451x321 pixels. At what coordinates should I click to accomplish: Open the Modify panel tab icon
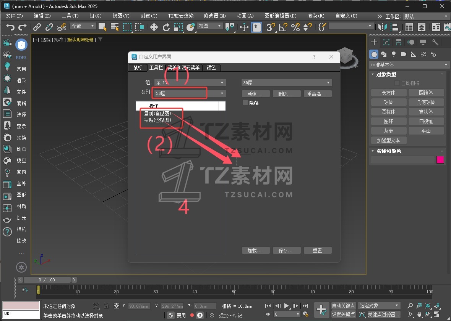coord(386,42)
